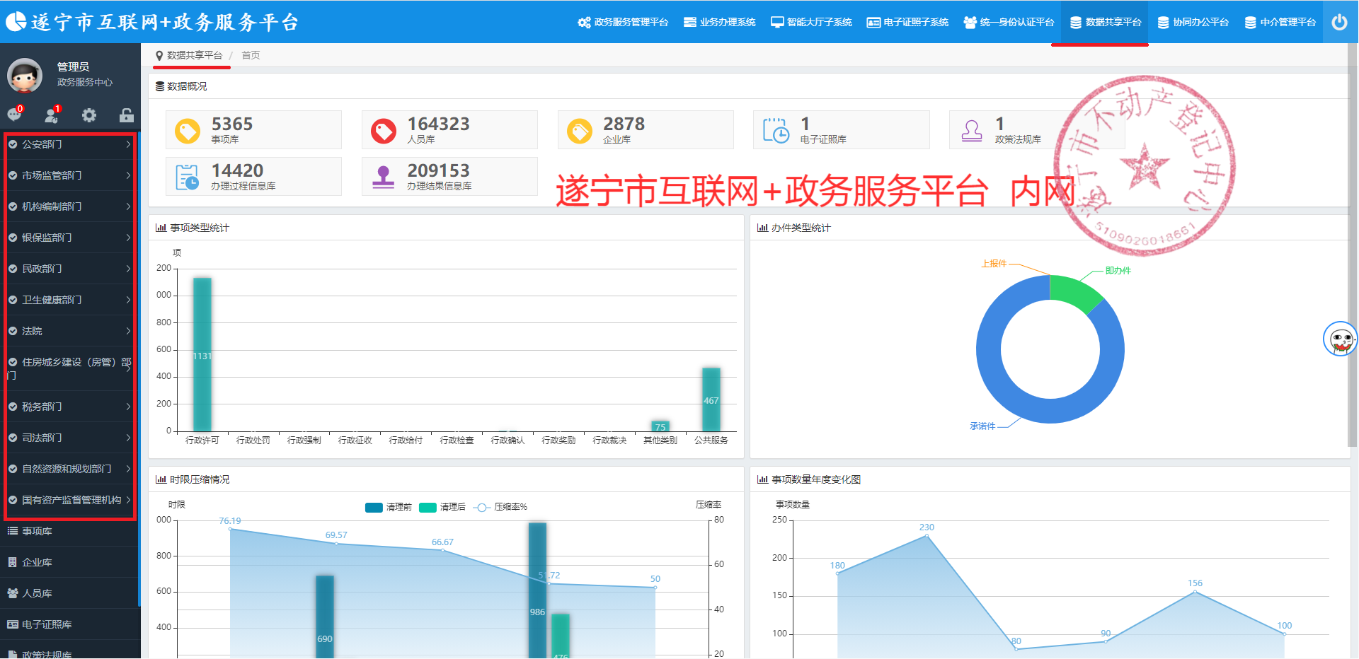Expand the 税务部门 sidebar item
The image size is (1359, 659).
point(69,407)
